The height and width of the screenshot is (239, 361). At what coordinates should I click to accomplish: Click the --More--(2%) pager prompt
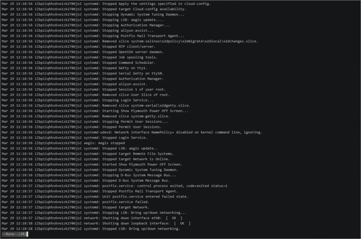point(14,234)
